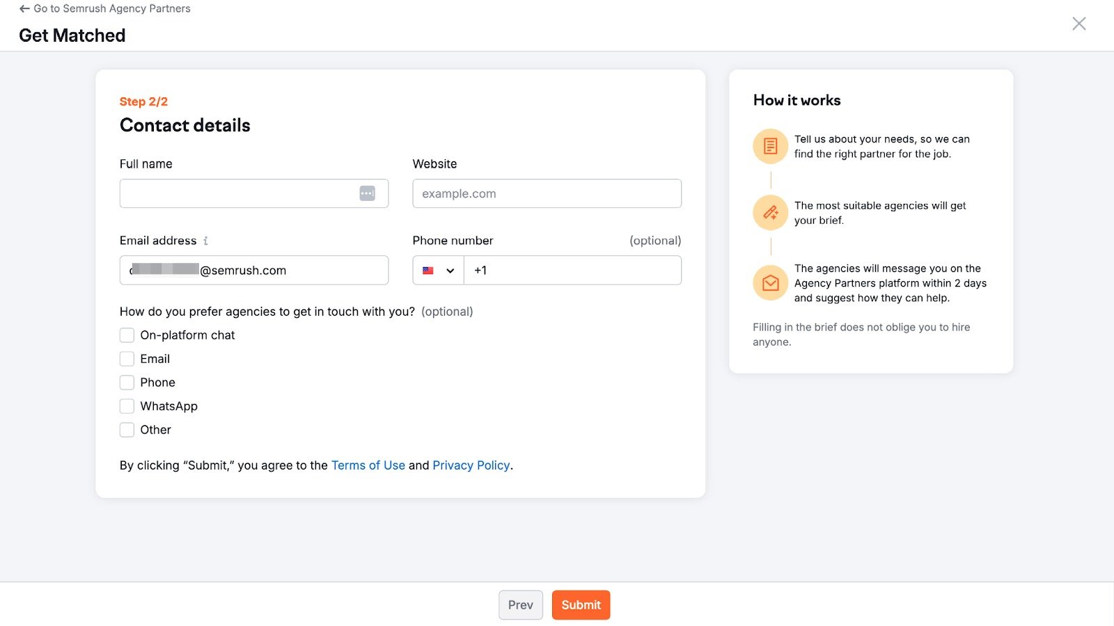Open the Privacy Policy link

tap(471, 465)
